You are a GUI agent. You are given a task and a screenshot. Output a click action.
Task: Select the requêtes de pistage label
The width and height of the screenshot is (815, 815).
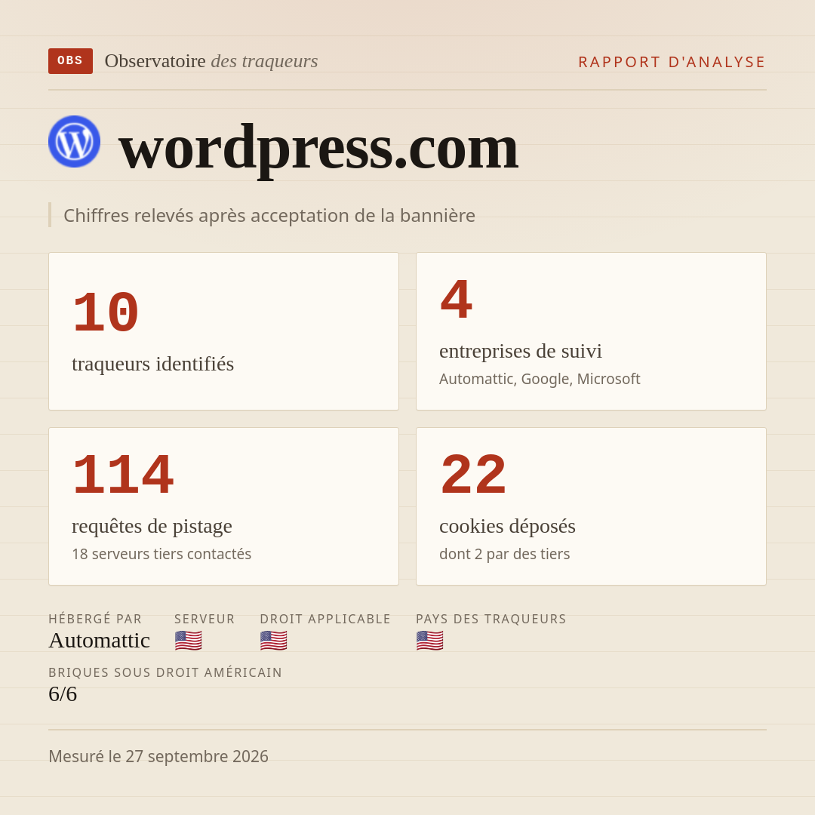tap(152, 526)
